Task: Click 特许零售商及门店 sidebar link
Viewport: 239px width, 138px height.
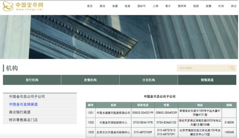Action: pyautogui.click(x=23, y=120)
